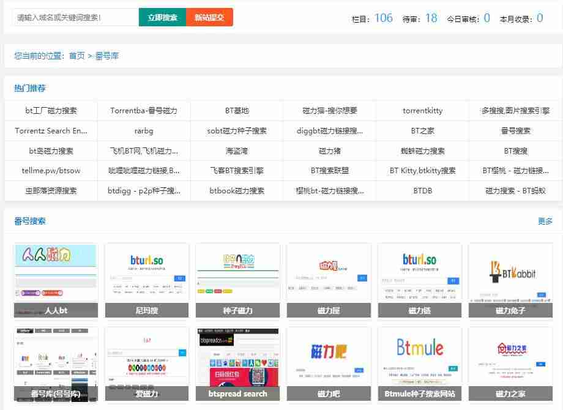563x410 pixels.
Task: Open the 磁力吧 site thumbnail
Action: [x=329, y=364]
